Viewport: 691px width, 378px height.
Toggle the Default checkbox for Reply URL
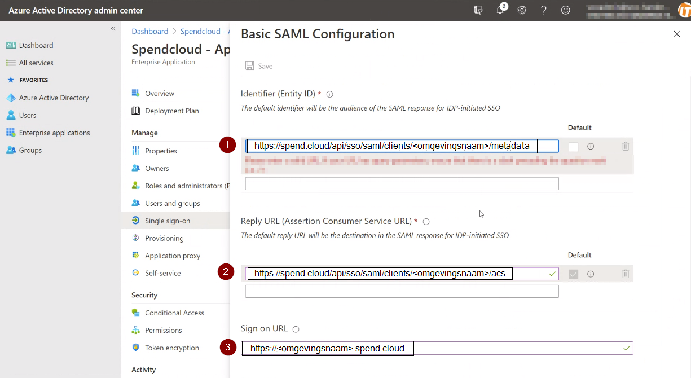pyautogui.click(x=574, y=274)
